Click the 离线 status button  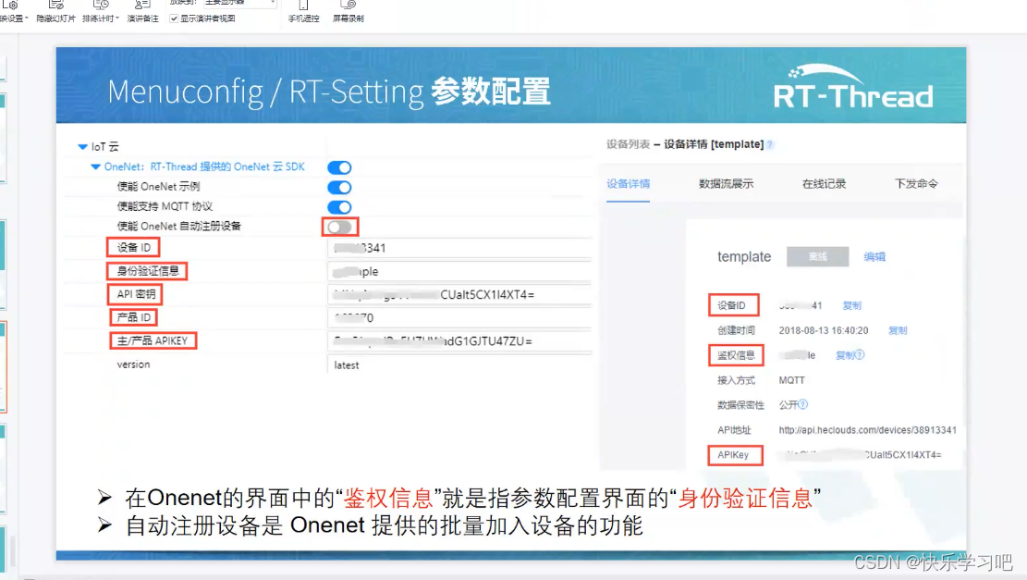pos(817,256)
